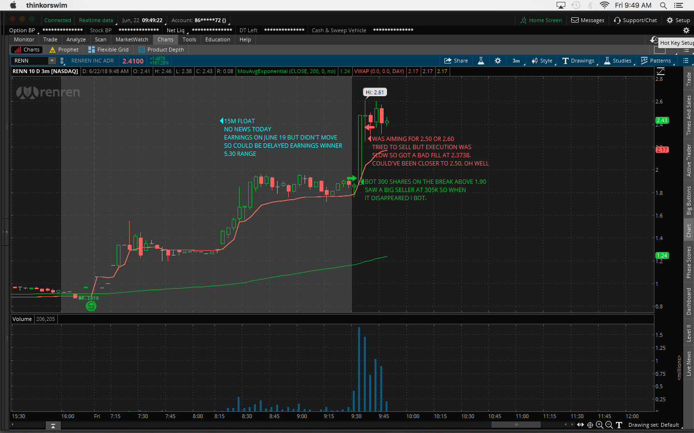Select the text drawing tool icon
The image size is (694, 433).
pos(619,425)
